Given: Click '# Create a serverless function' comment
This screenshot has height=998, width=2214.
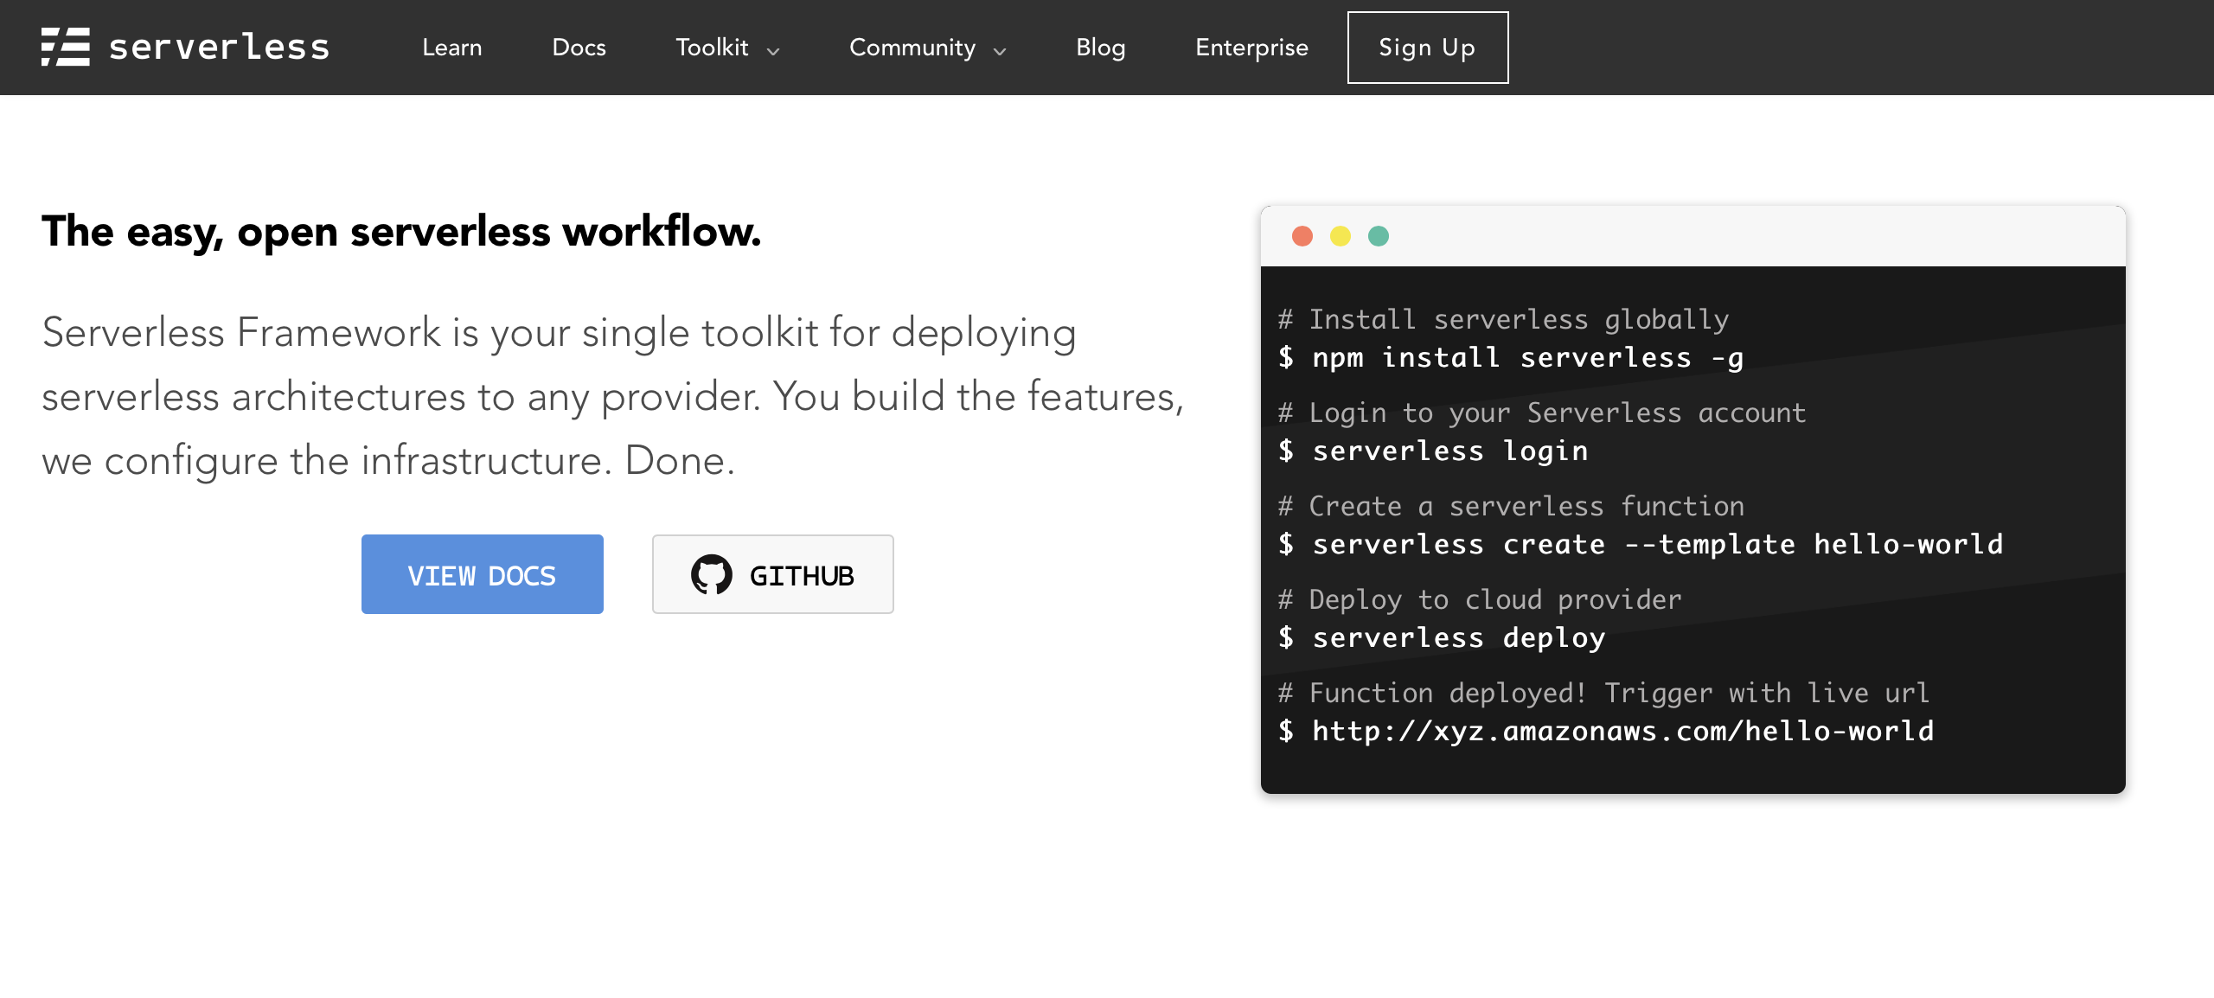Looking at the screenshot, I should click(1512, 506).
